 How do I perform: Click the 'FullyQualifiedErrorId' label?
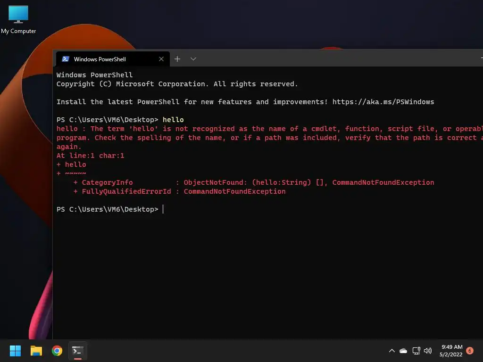click(126, 191)
